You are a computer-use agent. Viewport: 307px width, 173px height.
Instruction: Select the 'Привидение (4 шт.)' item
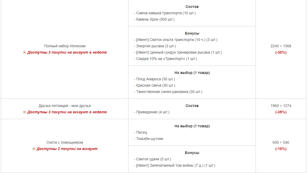tap(152, 112)
